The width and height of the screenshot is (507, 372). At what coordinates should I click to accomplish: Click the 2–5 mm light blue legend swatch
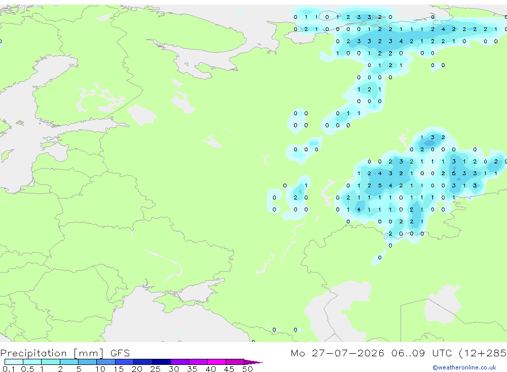[69, 362]
